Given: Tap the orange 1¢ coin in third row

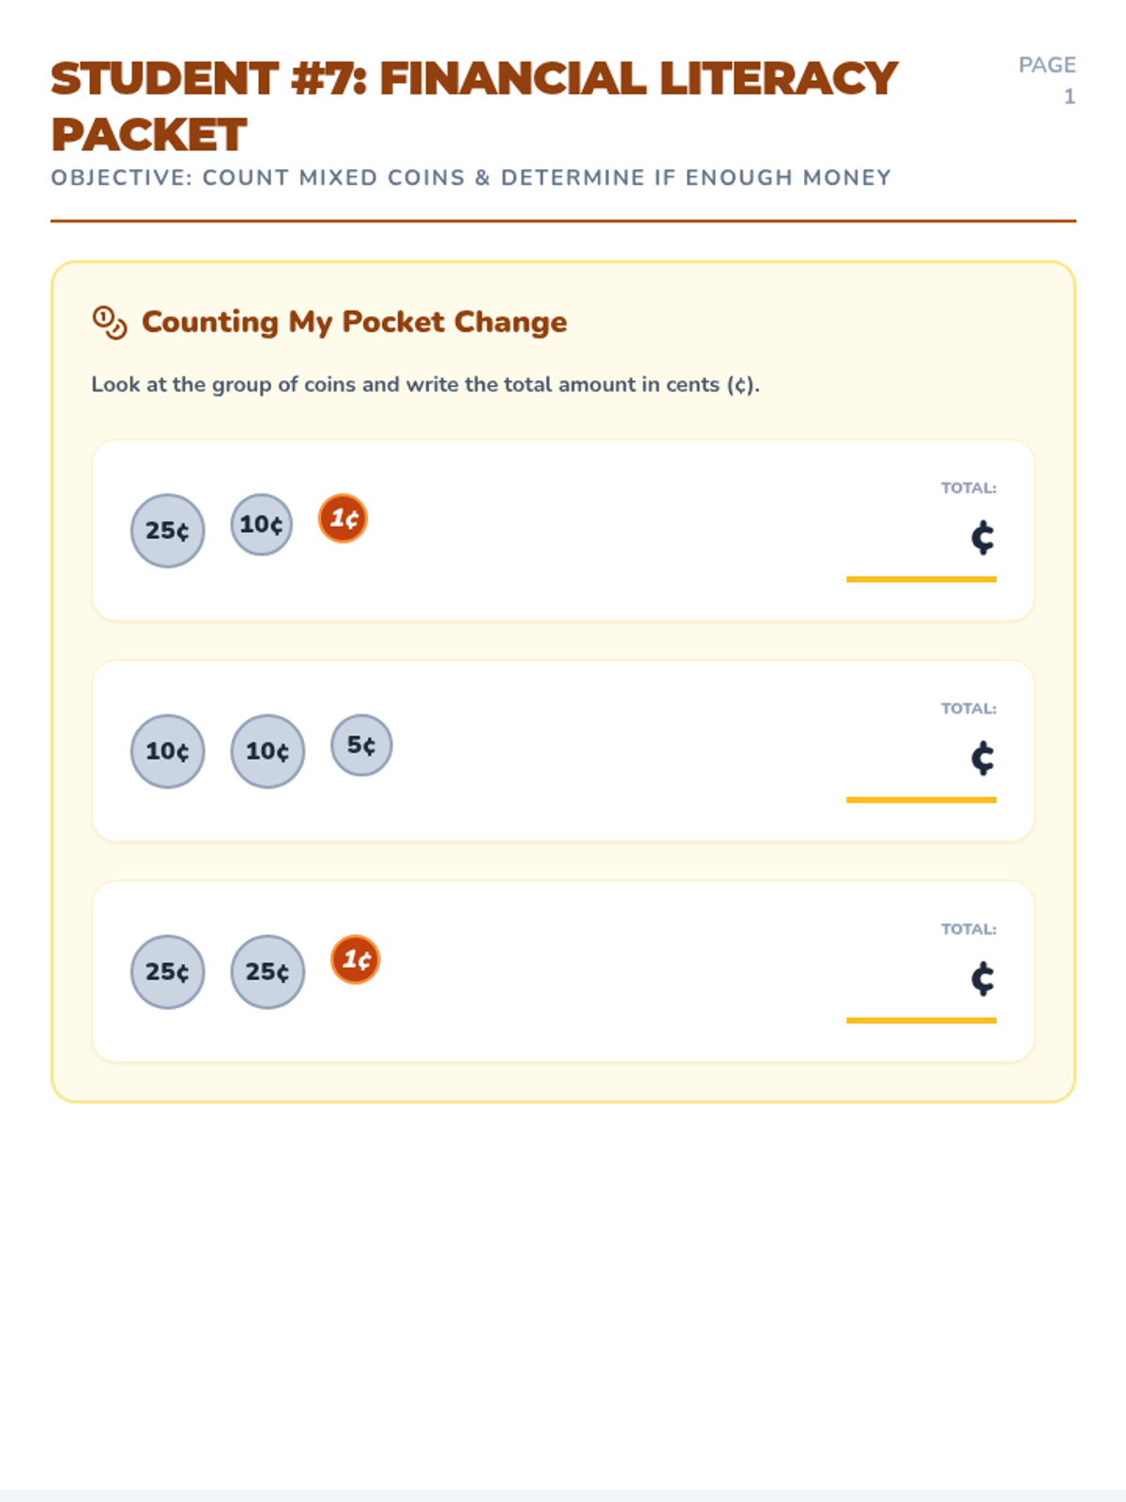Looking at the screenshot, I should (x=356, y=959).
